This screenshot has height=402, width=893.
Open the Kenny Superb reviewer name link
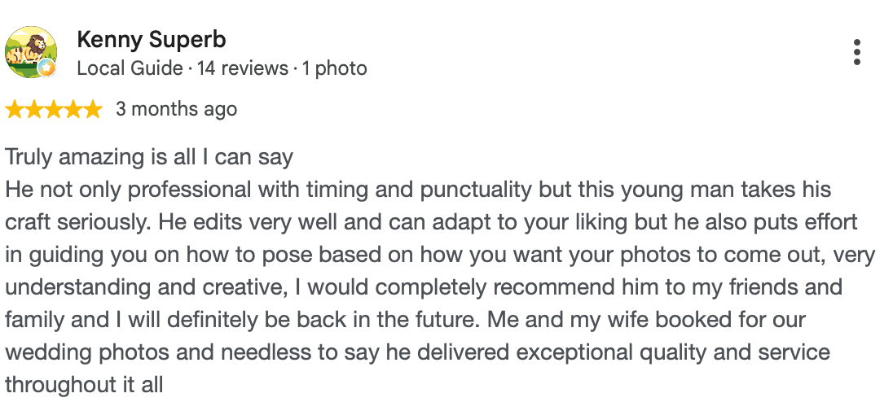152,40
